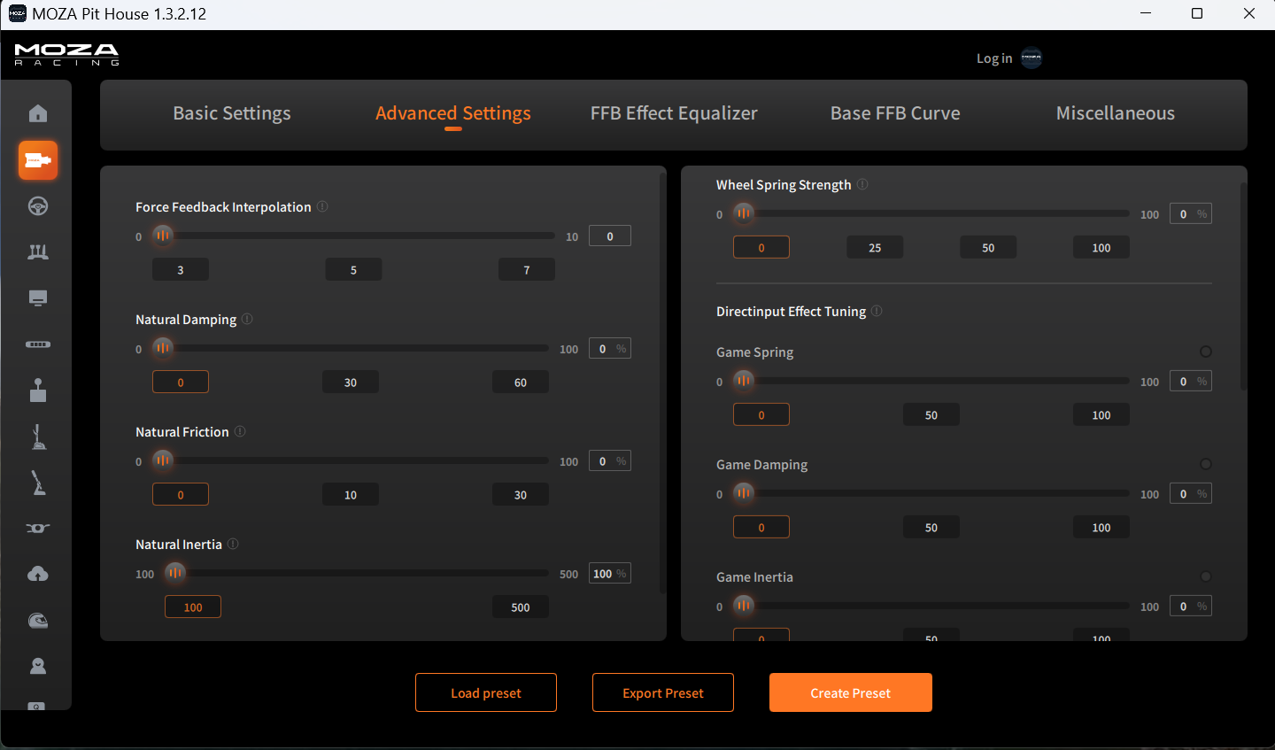The width and height of the screenshot is (1275, 750).
Task: Focus the Wheel Spring Strength percent field
Action: tap(1191, 213)
